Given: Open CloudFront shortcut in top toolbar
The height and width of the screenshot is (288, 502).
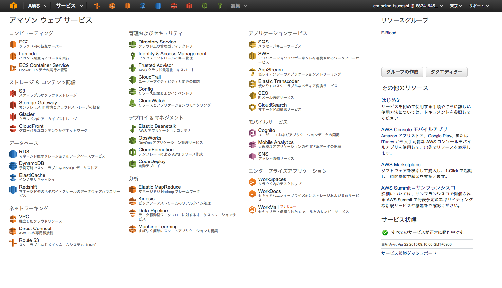Looking at the screenshot, I should point(174,6).
